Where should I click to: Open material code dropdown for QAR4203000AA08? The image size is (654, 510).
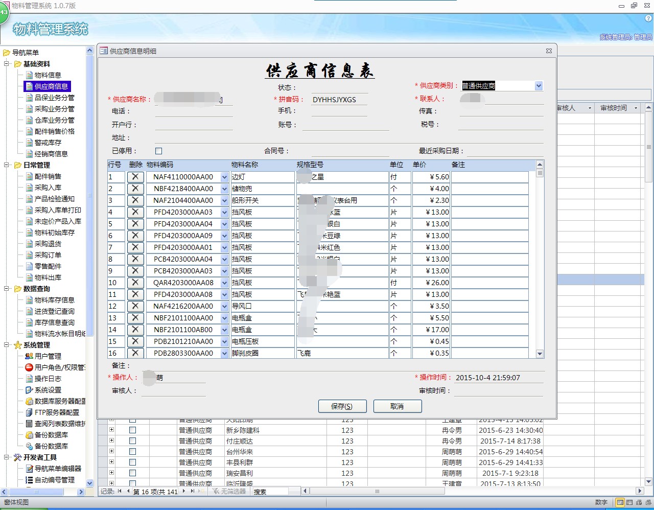click(x=224, y=283)
